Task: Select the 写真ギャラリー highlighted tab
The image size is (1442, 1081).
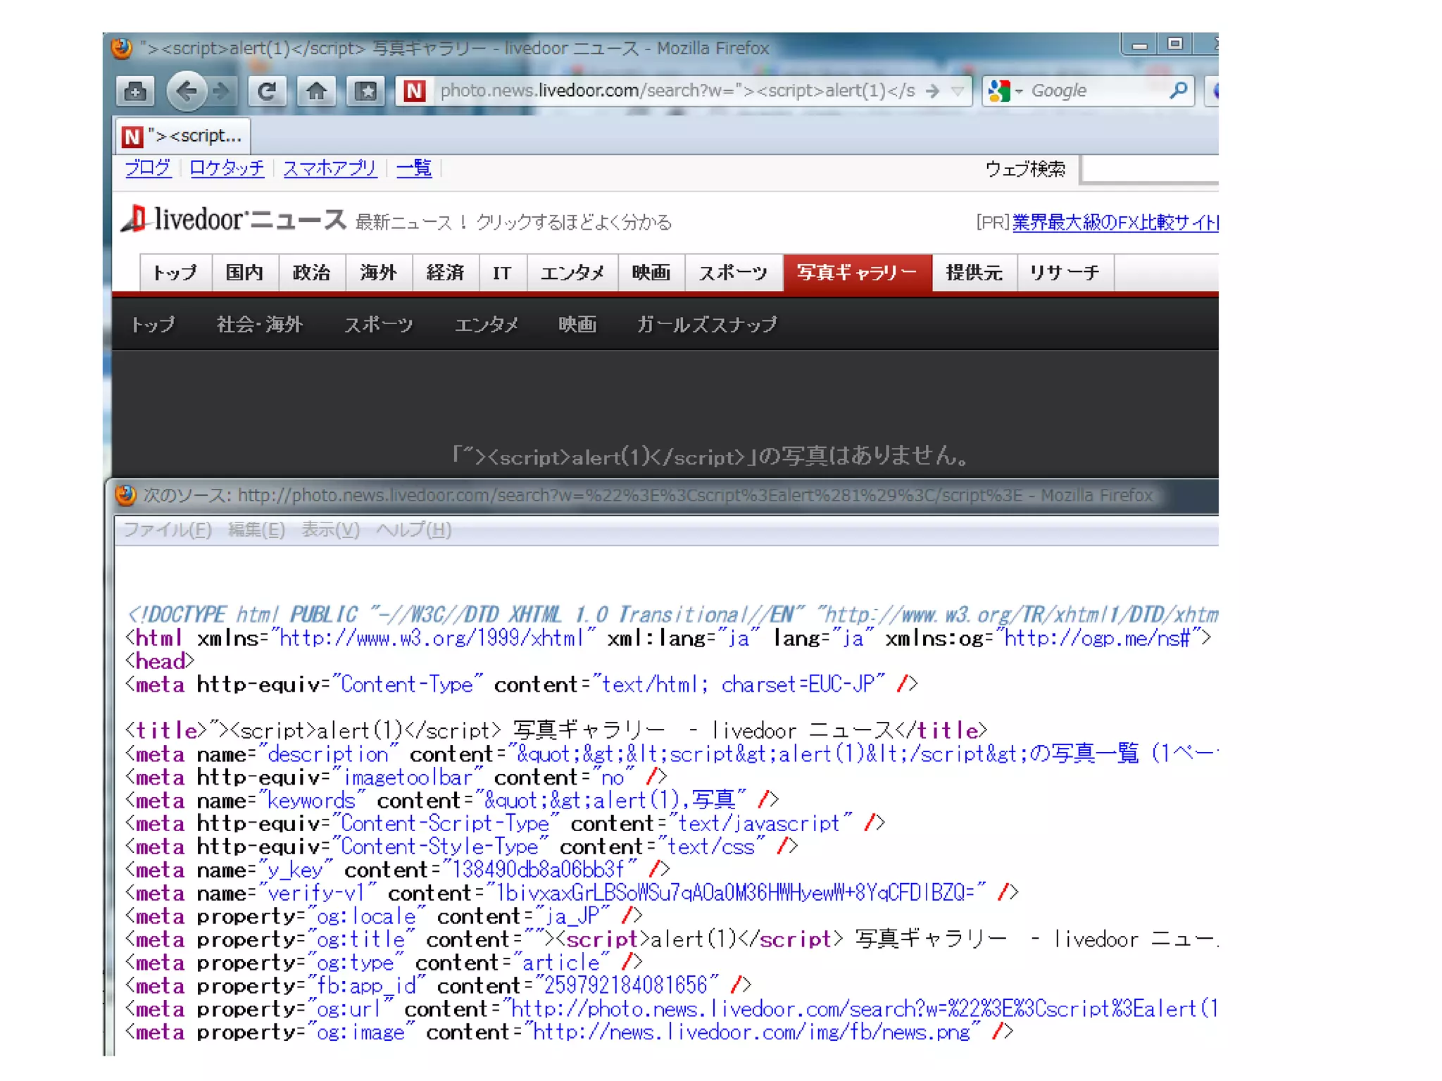Action: 857,273
